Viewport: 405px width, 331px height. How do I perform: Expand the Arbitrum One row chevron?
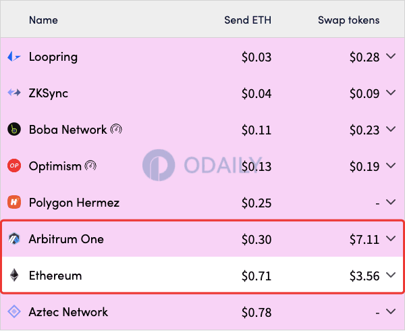pos(391,238)
